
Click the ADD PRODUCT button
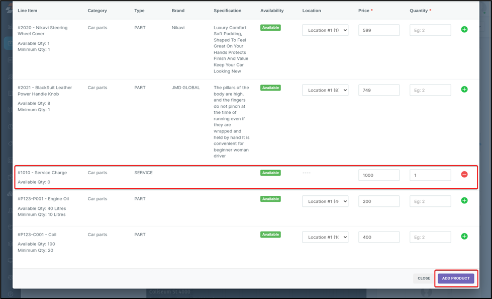click(456, 278)
